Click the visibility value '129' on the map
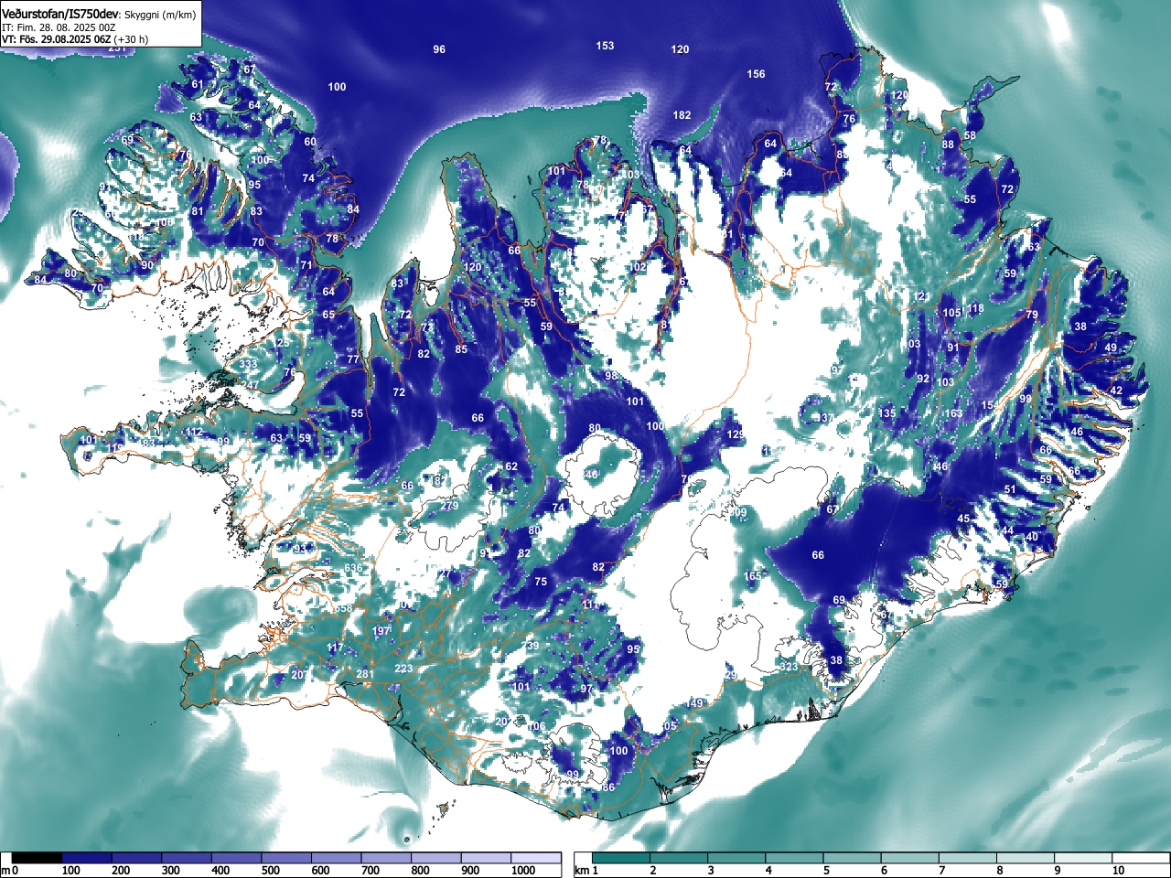 point(736,434)
